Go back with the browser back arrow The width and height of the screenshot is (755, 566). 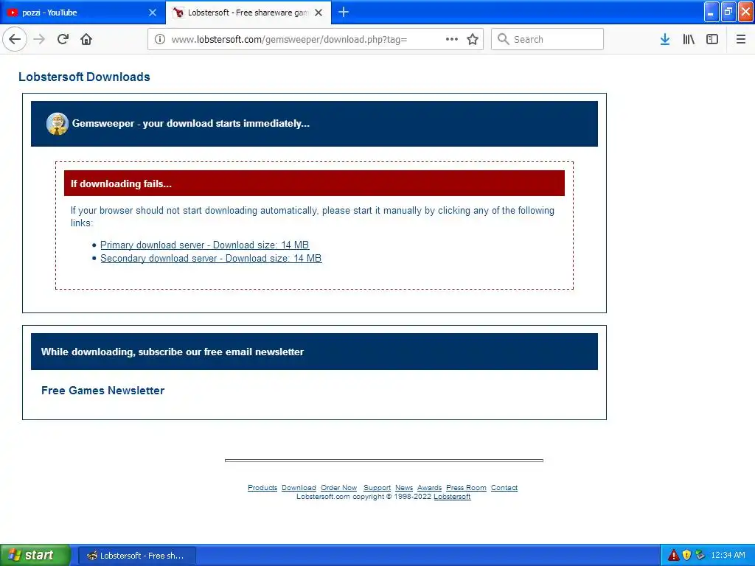coord(15,39)
